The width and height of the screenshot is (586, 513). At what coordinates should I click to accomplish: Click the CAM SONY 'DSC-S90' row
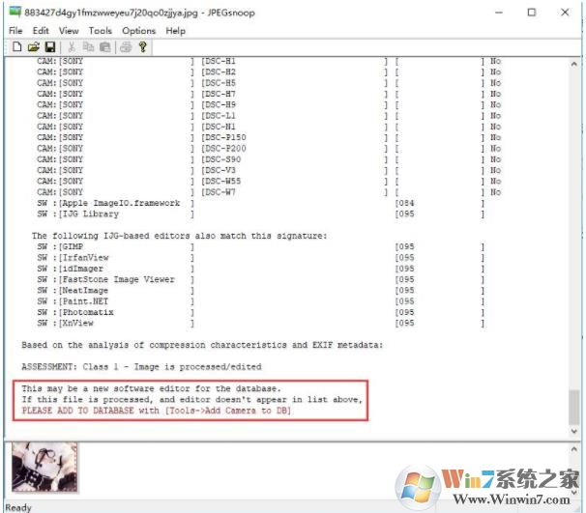tap(269, 159)
